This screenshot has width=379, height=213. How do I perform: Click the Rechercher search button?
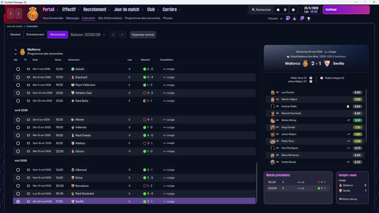point(261,10)
